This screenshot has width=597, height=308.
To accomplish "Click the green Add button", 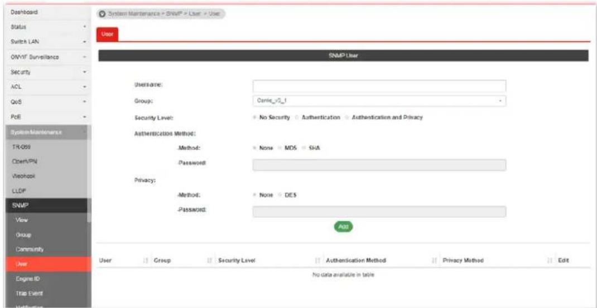I will (344, 226).
